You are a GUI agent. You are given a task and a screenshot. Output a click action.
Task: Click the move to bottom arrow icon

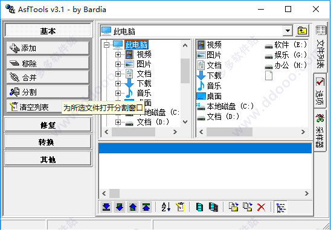click(106, 207)
